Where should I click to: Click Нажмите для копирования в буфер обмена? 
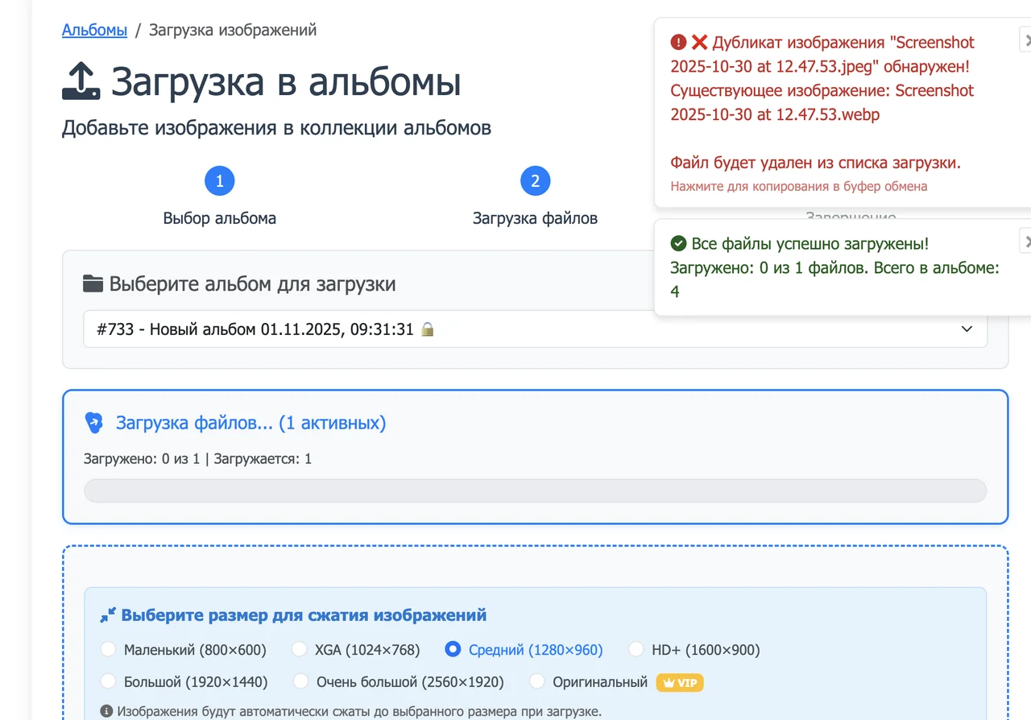tap(797, 186)
